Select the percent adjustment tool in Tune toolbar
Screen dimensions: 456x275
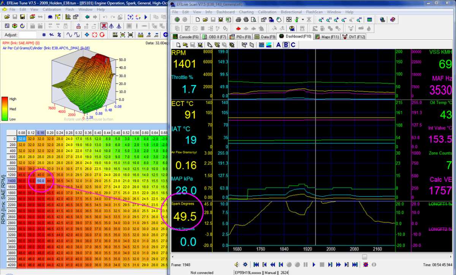coord(59,35)
